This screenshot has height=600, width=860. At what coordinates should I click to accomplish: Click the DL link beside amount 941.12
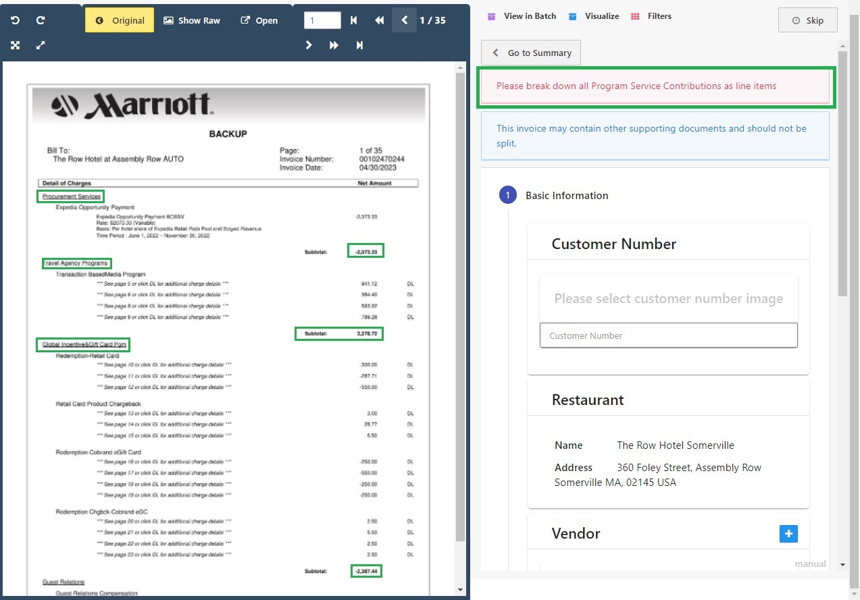pyautogui.click(x=410, y=284)
